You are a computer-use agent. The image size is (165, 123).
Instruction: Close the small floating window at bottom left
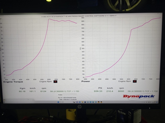pos(33,100)
